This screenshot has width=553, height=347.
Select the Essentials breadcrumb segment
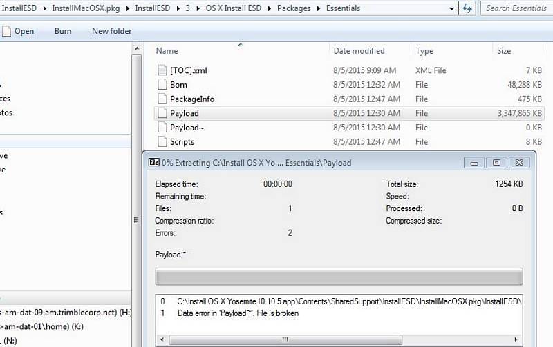tap(342, 8)
